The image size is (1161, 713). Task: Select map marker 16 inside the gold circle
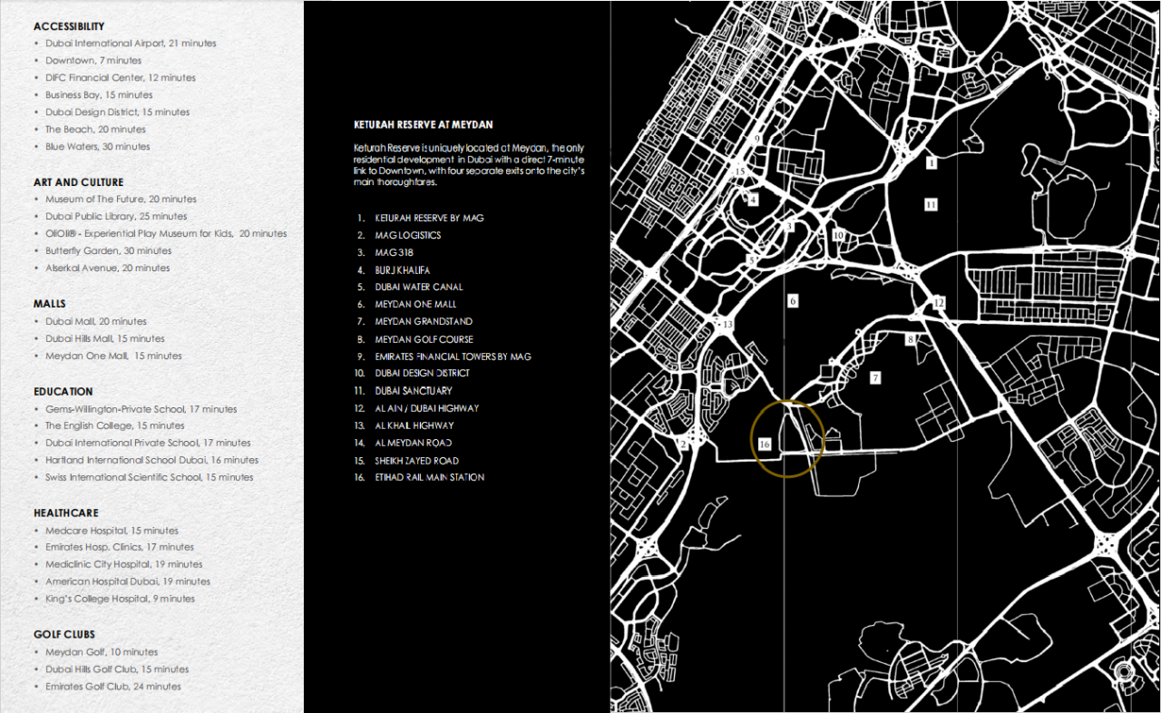point(765,444)
